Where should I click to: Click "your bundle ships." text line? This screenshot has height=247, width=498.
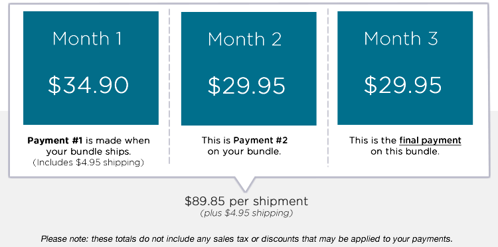pos(88,152)
